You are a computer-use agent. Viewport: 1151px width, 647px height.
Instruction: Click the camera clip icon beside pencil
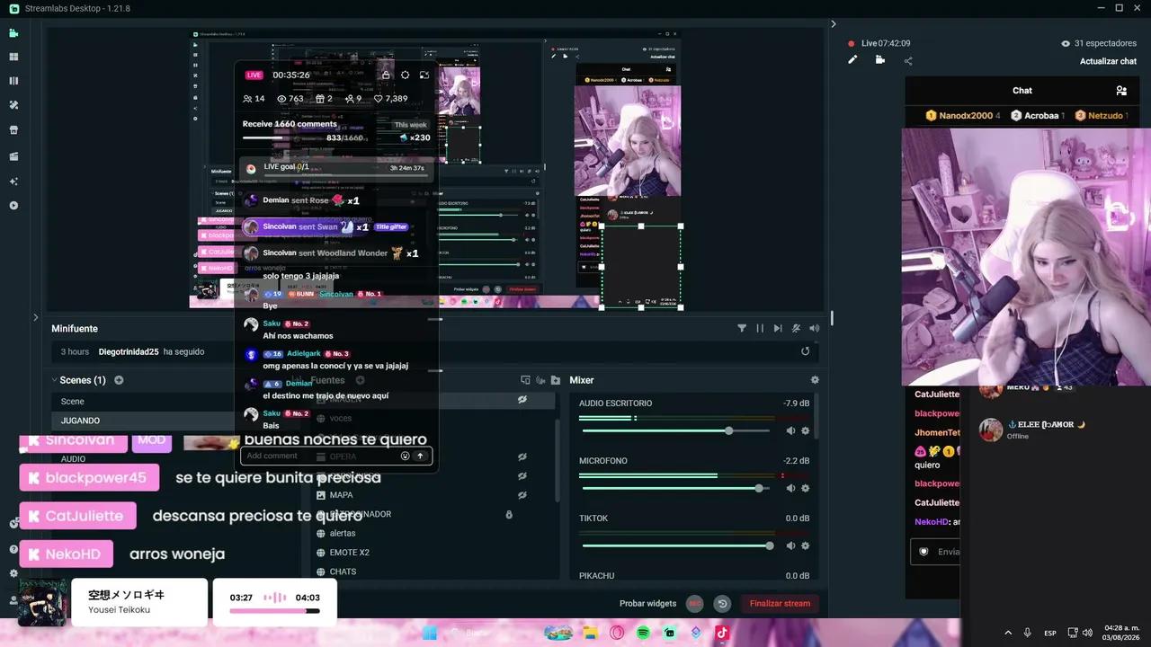(x=879, y=60)
